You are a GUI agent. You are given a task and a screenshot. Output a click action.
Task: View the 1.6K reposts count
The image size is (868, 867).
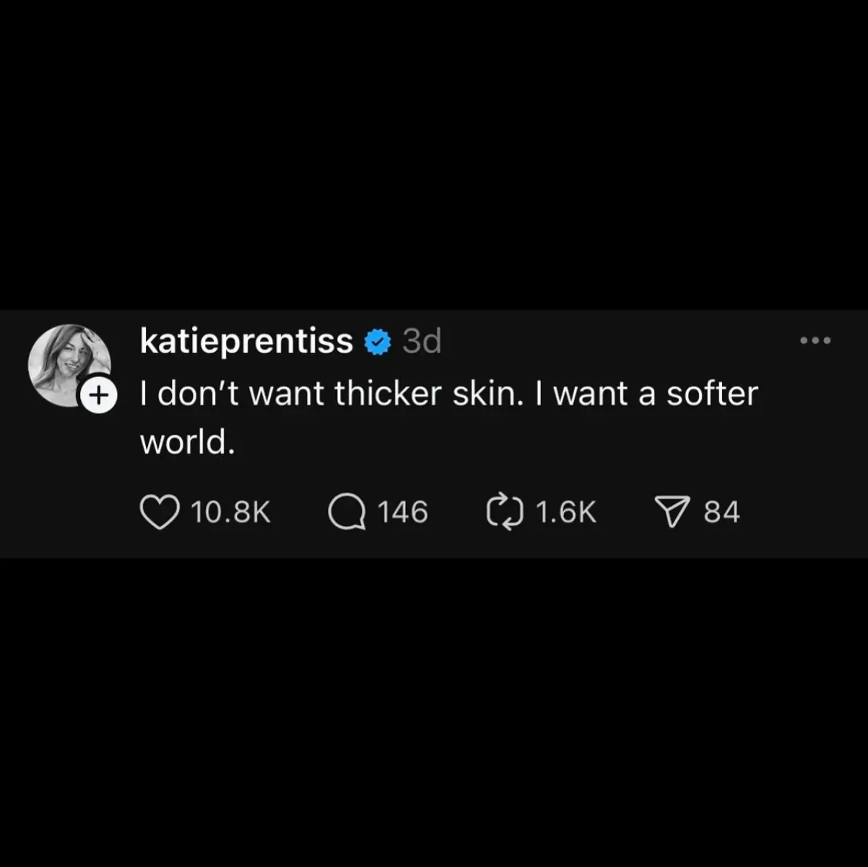point(566,512)
